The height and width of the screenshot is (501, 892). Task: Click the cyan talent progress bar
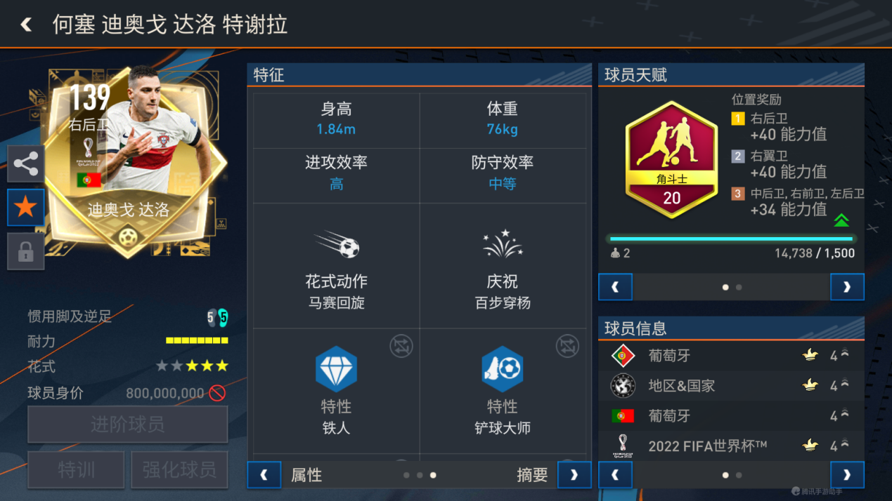(731, 239)
